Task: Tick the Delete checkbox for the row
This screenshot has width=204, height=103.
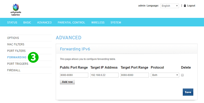Action: coord(182,75)
